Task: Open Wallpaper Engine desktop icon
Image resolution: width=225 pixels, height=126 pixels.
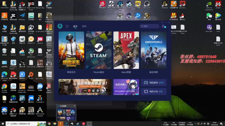Action: tap(13, 65)
